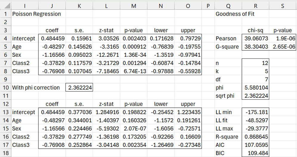Select the column J header
The image size is (297, 157).
(x=52, y=5)
